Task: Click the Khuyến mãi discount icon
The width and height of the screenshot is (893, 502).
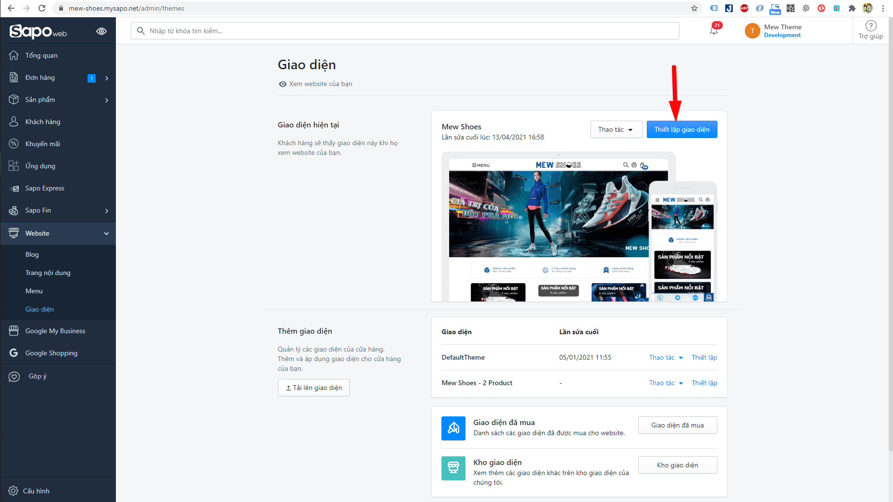Action: click(x=14, y=144)
